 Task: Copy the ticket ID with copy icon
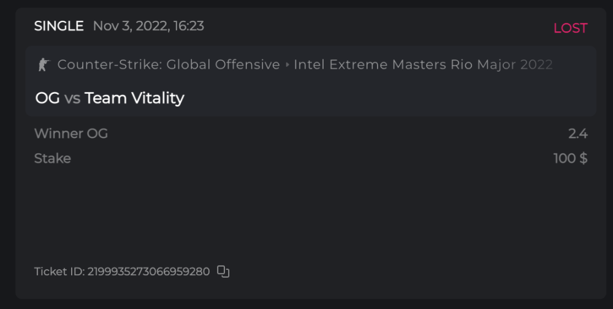tap(223, 271)
